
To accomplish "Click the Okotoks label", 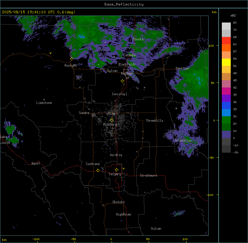I will (119, 202).
